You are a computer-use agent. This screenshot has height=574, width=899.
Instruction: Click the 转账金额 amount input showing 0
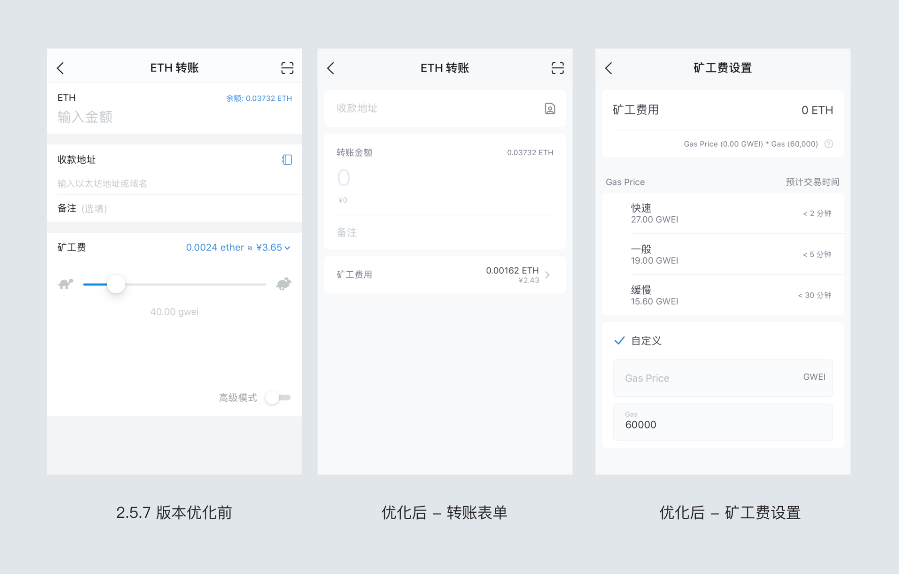tap(445, 178)
